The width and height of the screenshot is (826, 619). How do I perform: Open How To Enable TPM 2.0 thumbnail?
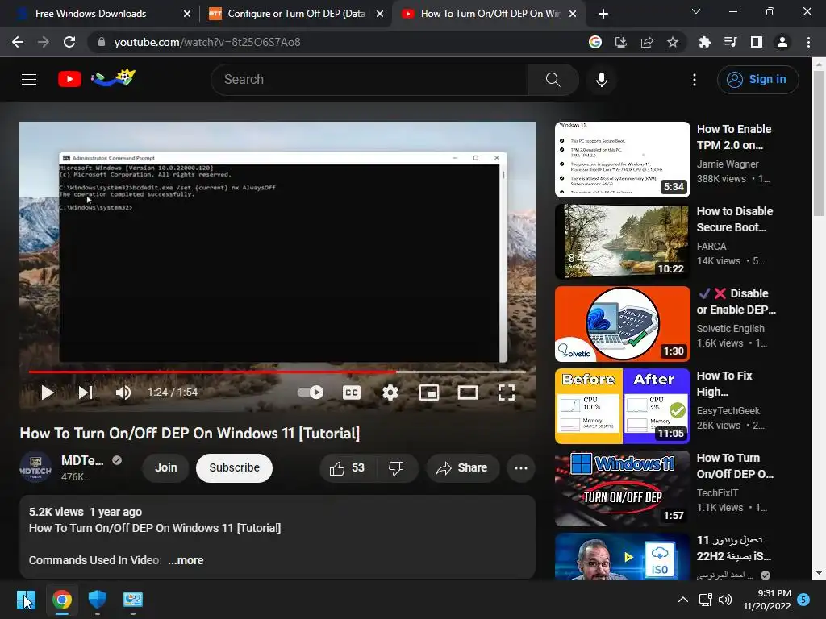tap(622, 160)
